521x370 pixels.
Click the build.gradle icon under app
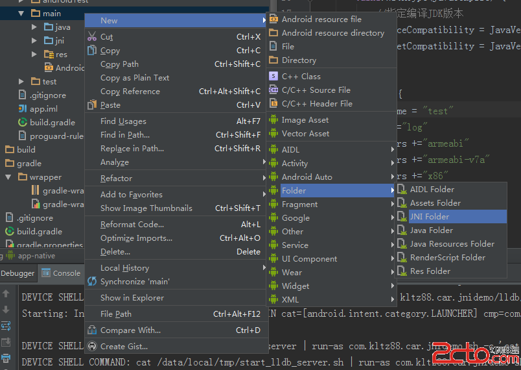click(22, 122)
